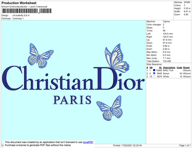Screen dimensions: 192x148
Task: Click the EndX value 0.00 in
Action: 166,46
